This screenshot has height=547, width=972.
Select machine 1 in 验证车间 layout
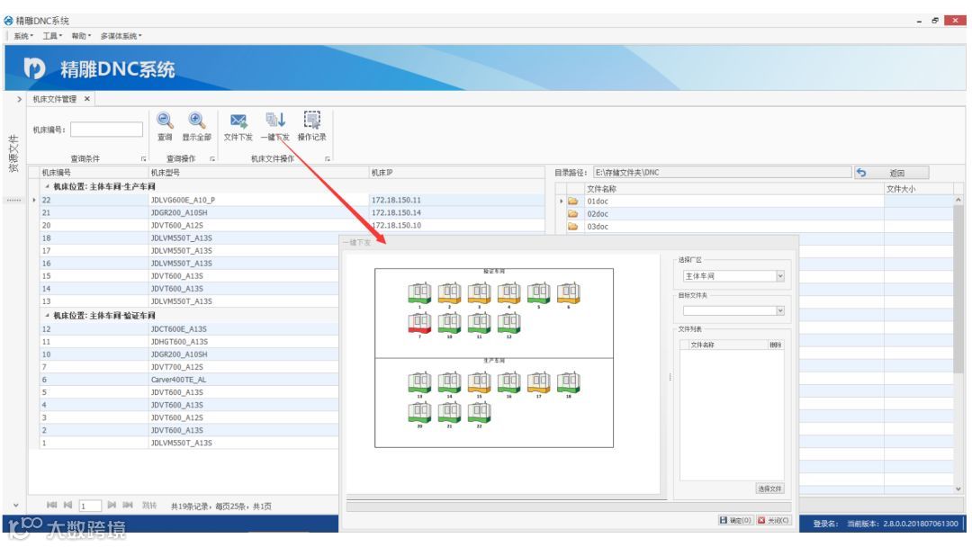pyautogui.click(x=419, y=292)
